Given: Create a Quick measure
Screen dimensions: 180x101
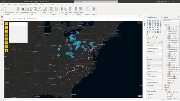Looking at the screenshot, I should click(81, 10).
